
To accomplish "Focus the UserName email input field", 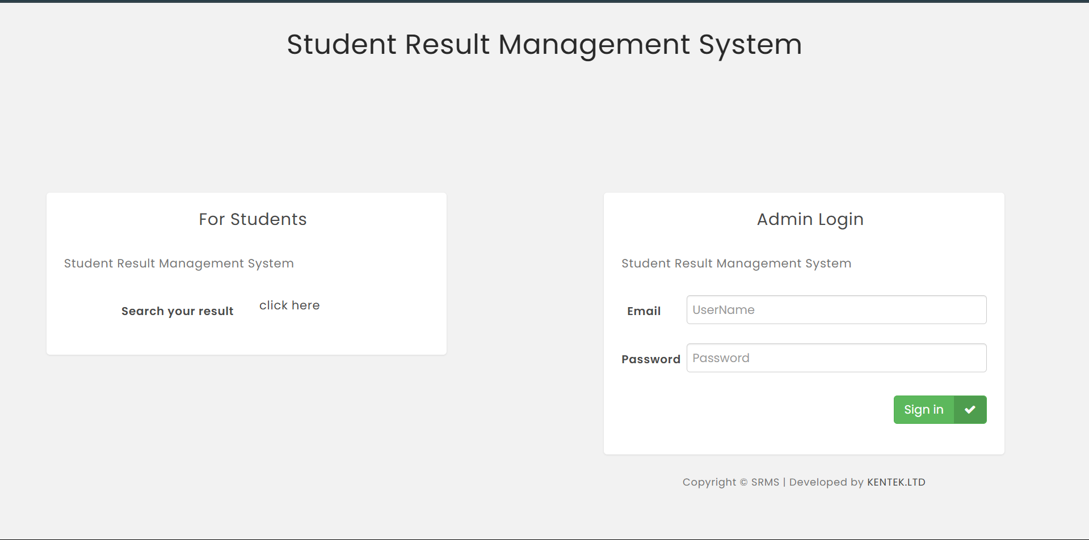I will tap(836, 310).
